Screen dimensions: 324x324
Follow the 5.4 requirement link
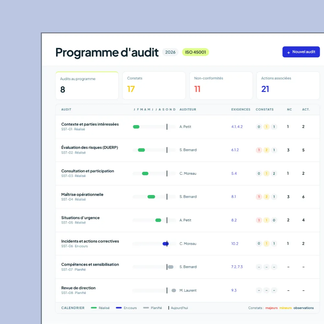tap(234, 173)
